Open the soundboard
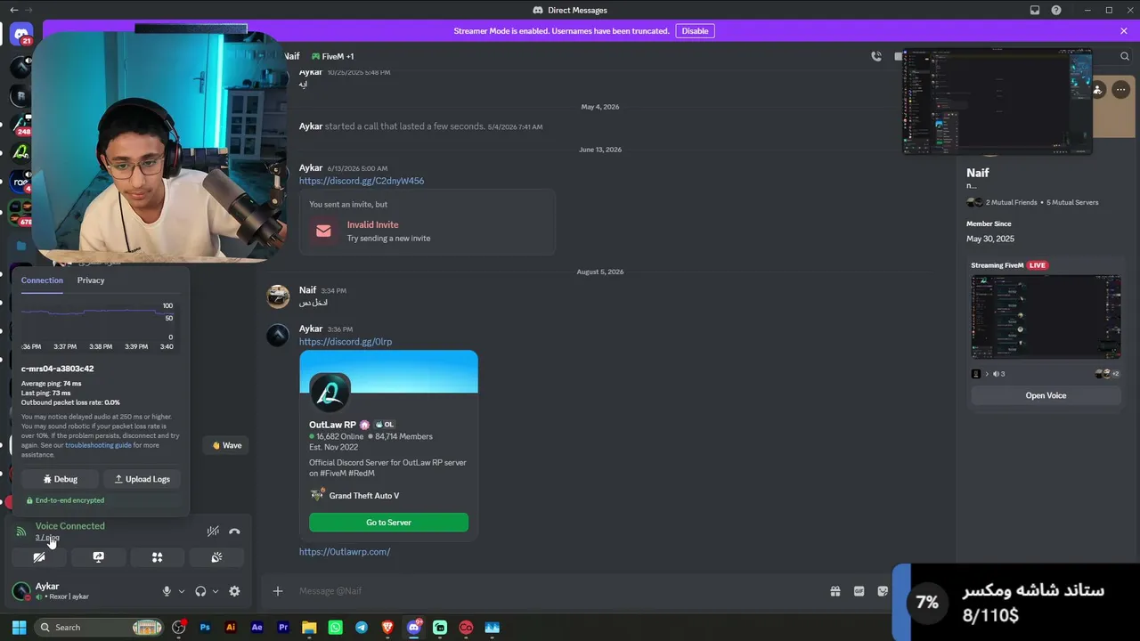The width and height of the screenshot is (1140, 641). point(216,557)
